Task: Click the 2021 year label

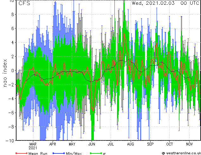Action: (33, 148)
